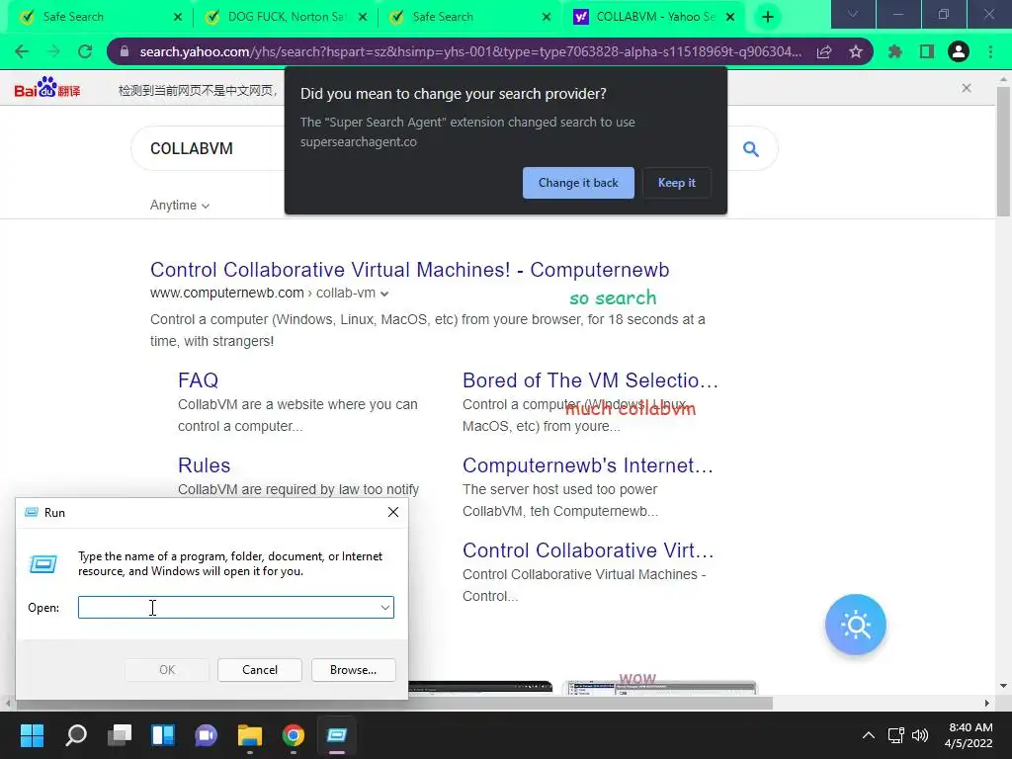Click the Yahoo search magnifier button
This screenshot has width=1012, height=759.
click(751, 149)
